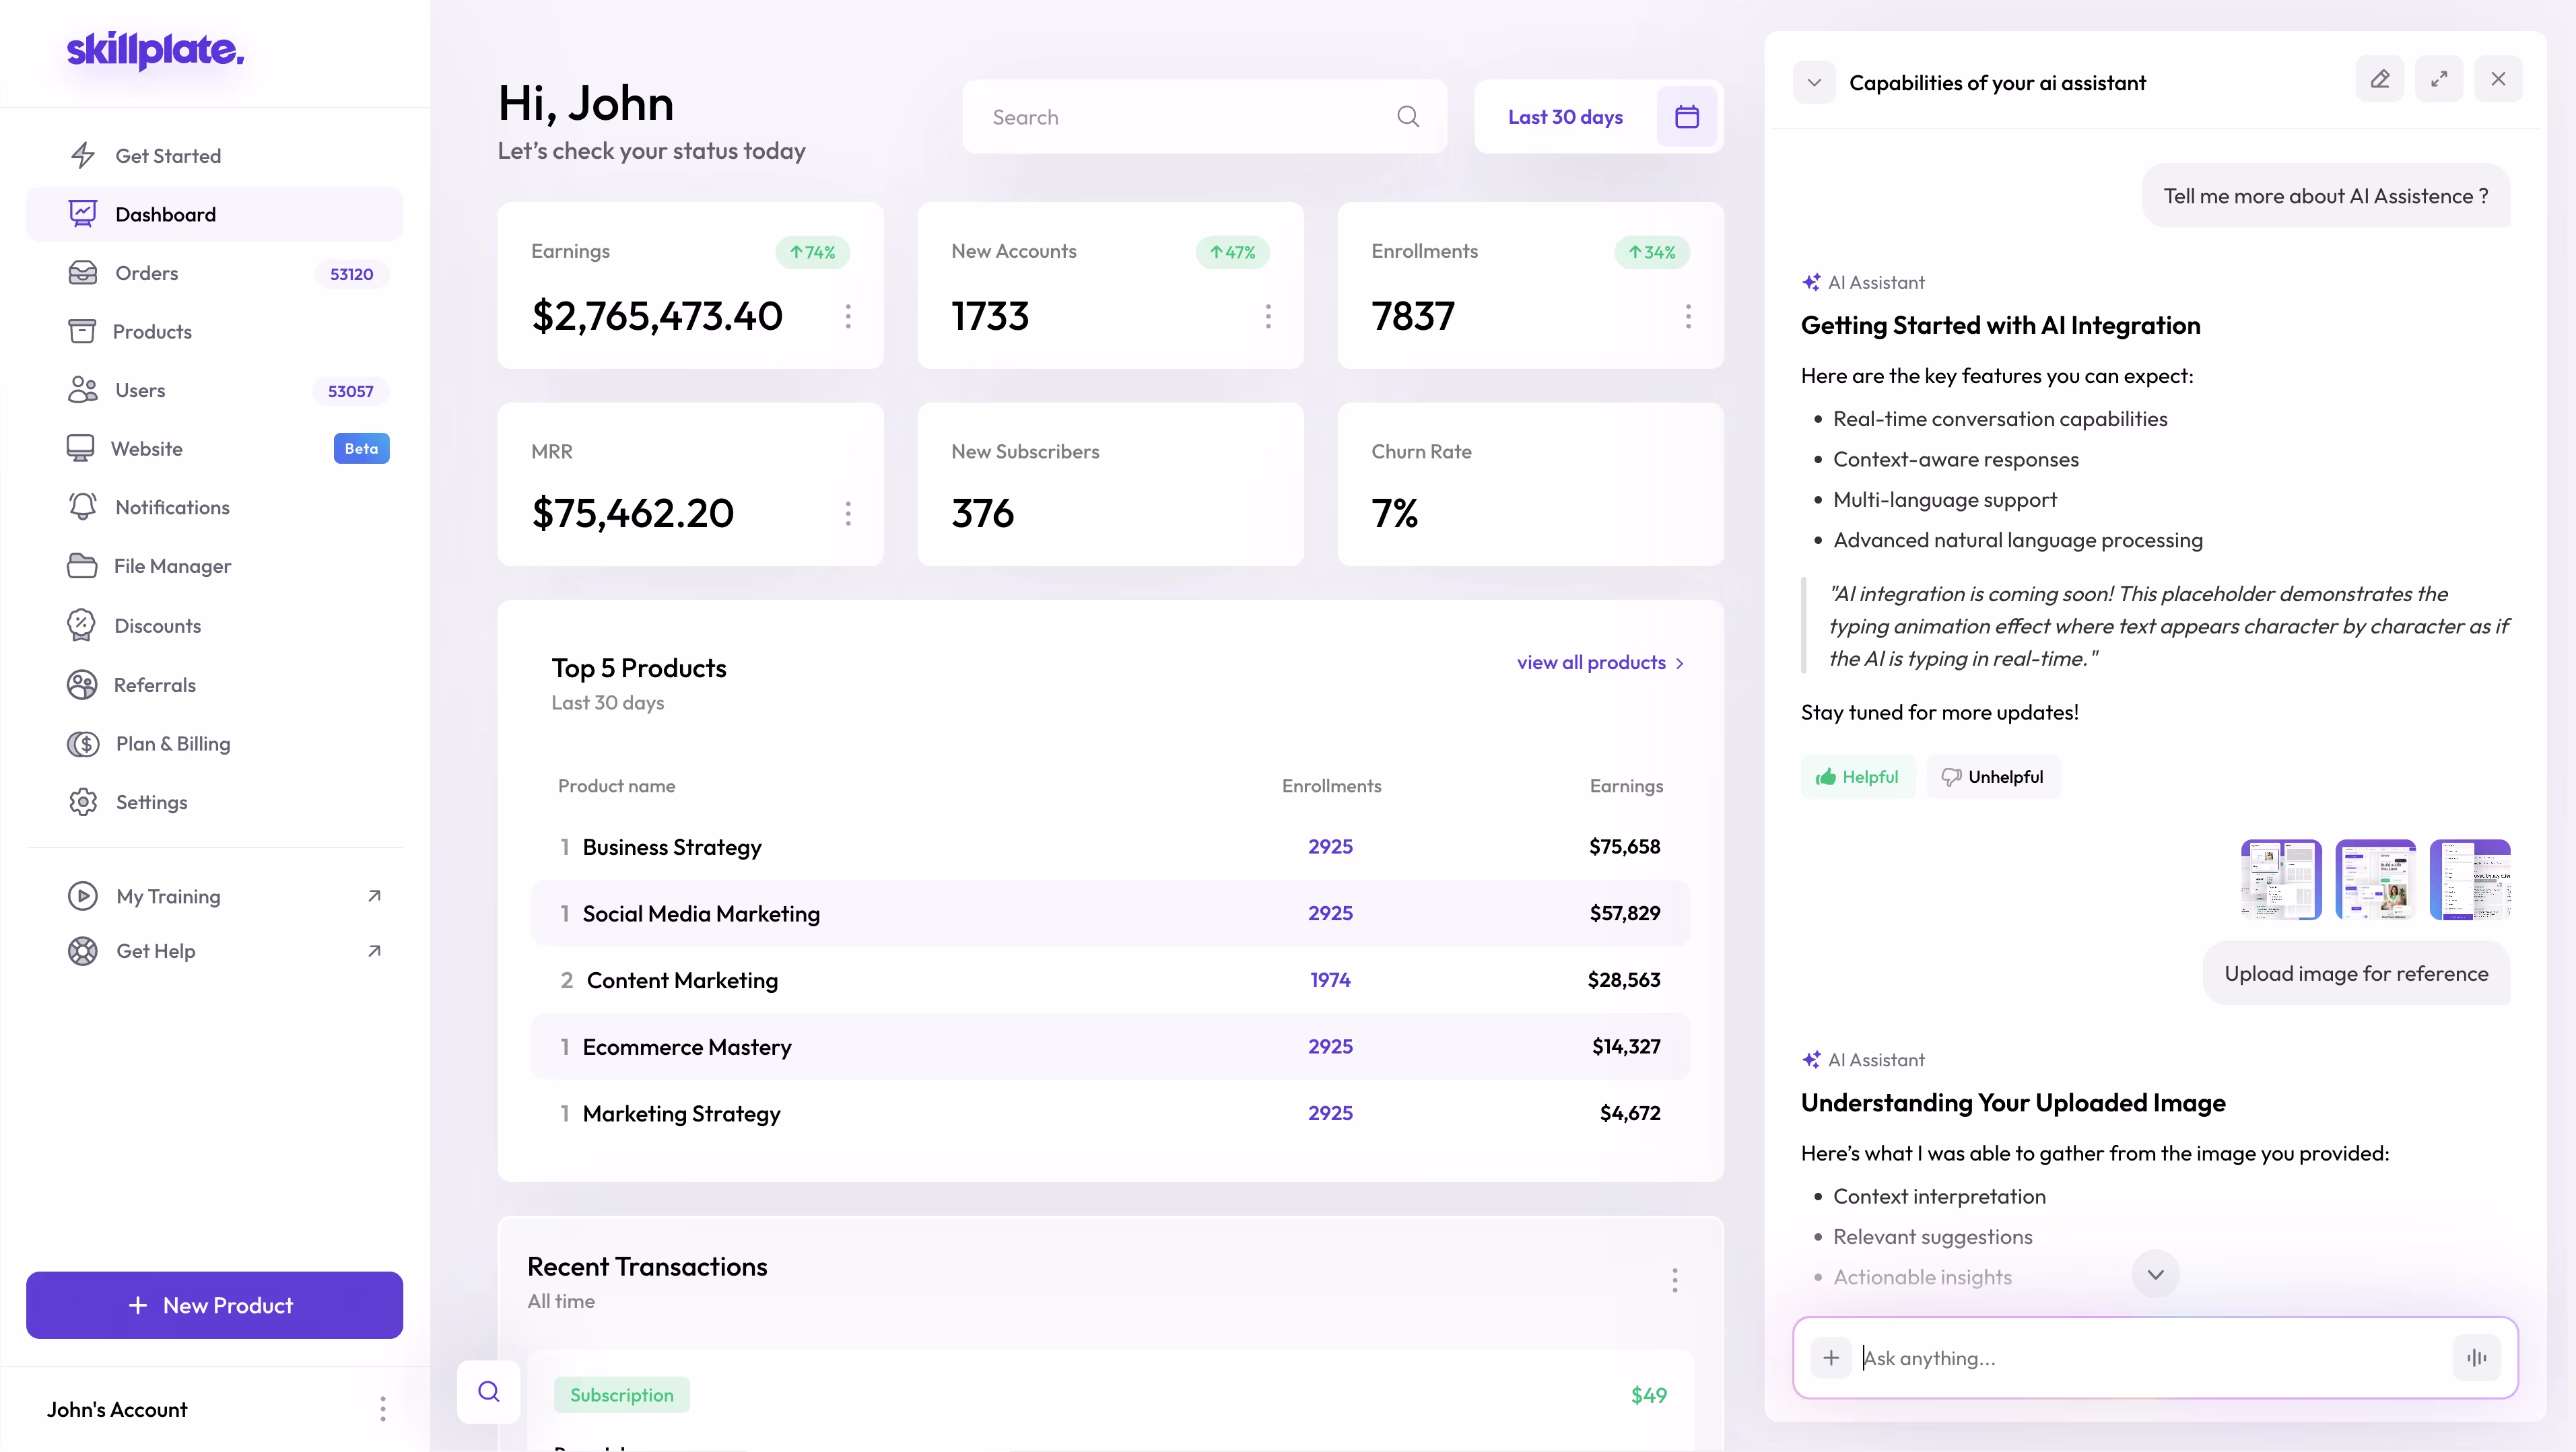2576x1452 pixels.
Task: Click scroll-down chevron in chat panel
Action: [2155, 1274]
